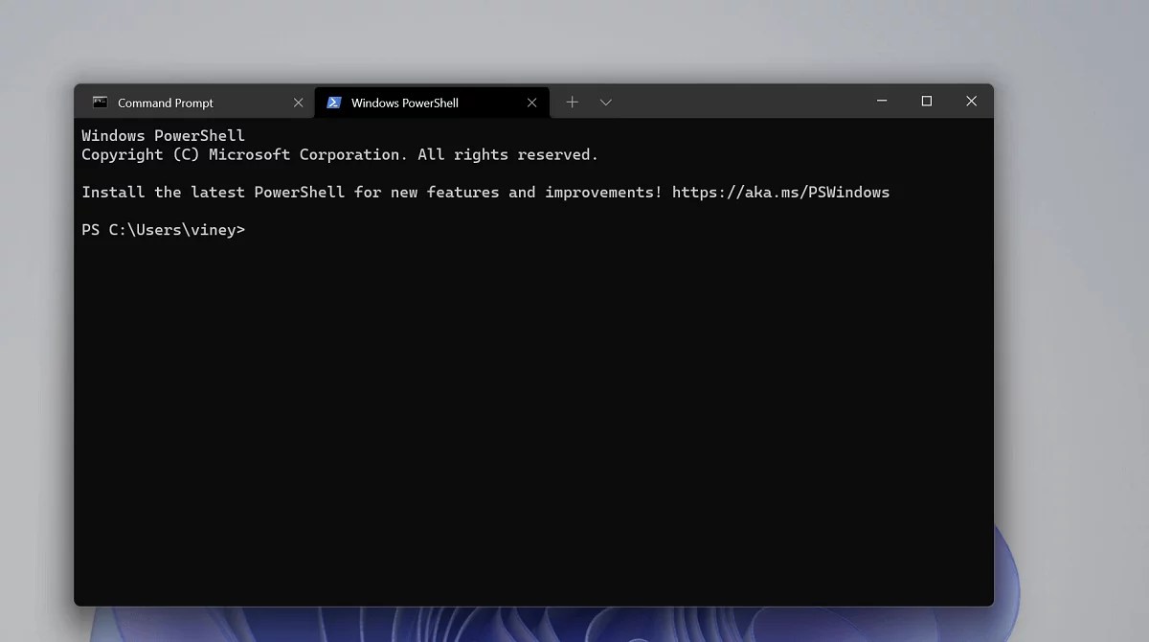Maximize the Terminal window
This screenshot has width=1149, height=642.
click(926, 102)
